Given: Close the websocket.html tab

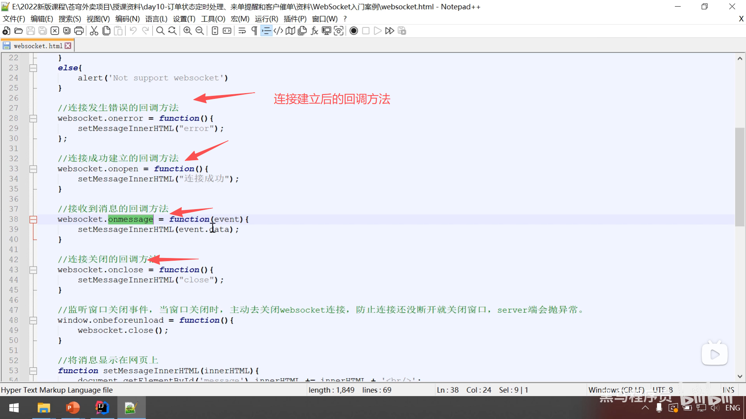Looking at the screenshot, I should [68, 46].
